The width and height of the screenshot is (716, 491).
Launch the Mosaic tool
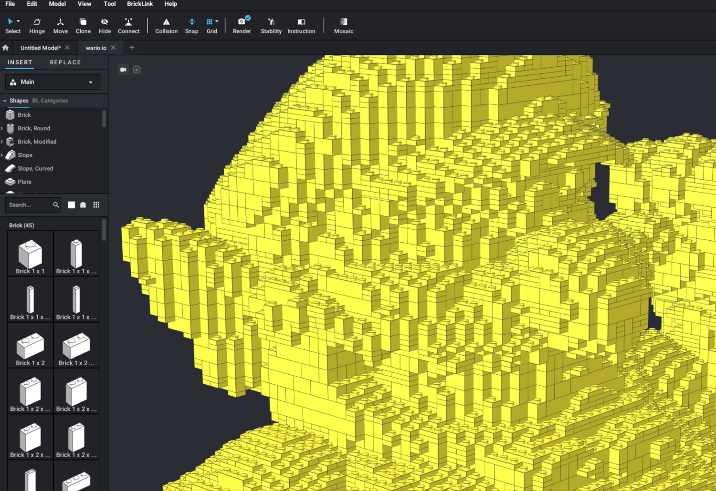click(x=344, y=26)
